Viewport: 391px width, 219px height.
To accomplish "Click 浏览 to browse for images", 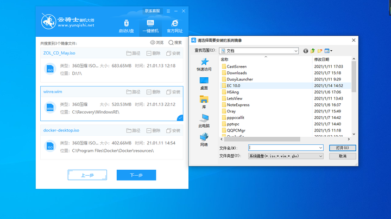I will (157, 43).
